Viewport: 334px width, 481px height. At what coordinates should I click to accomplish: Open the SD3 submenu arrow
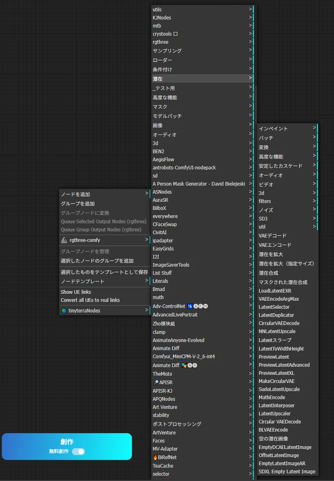pyautogui.click(x=315, y=218)
